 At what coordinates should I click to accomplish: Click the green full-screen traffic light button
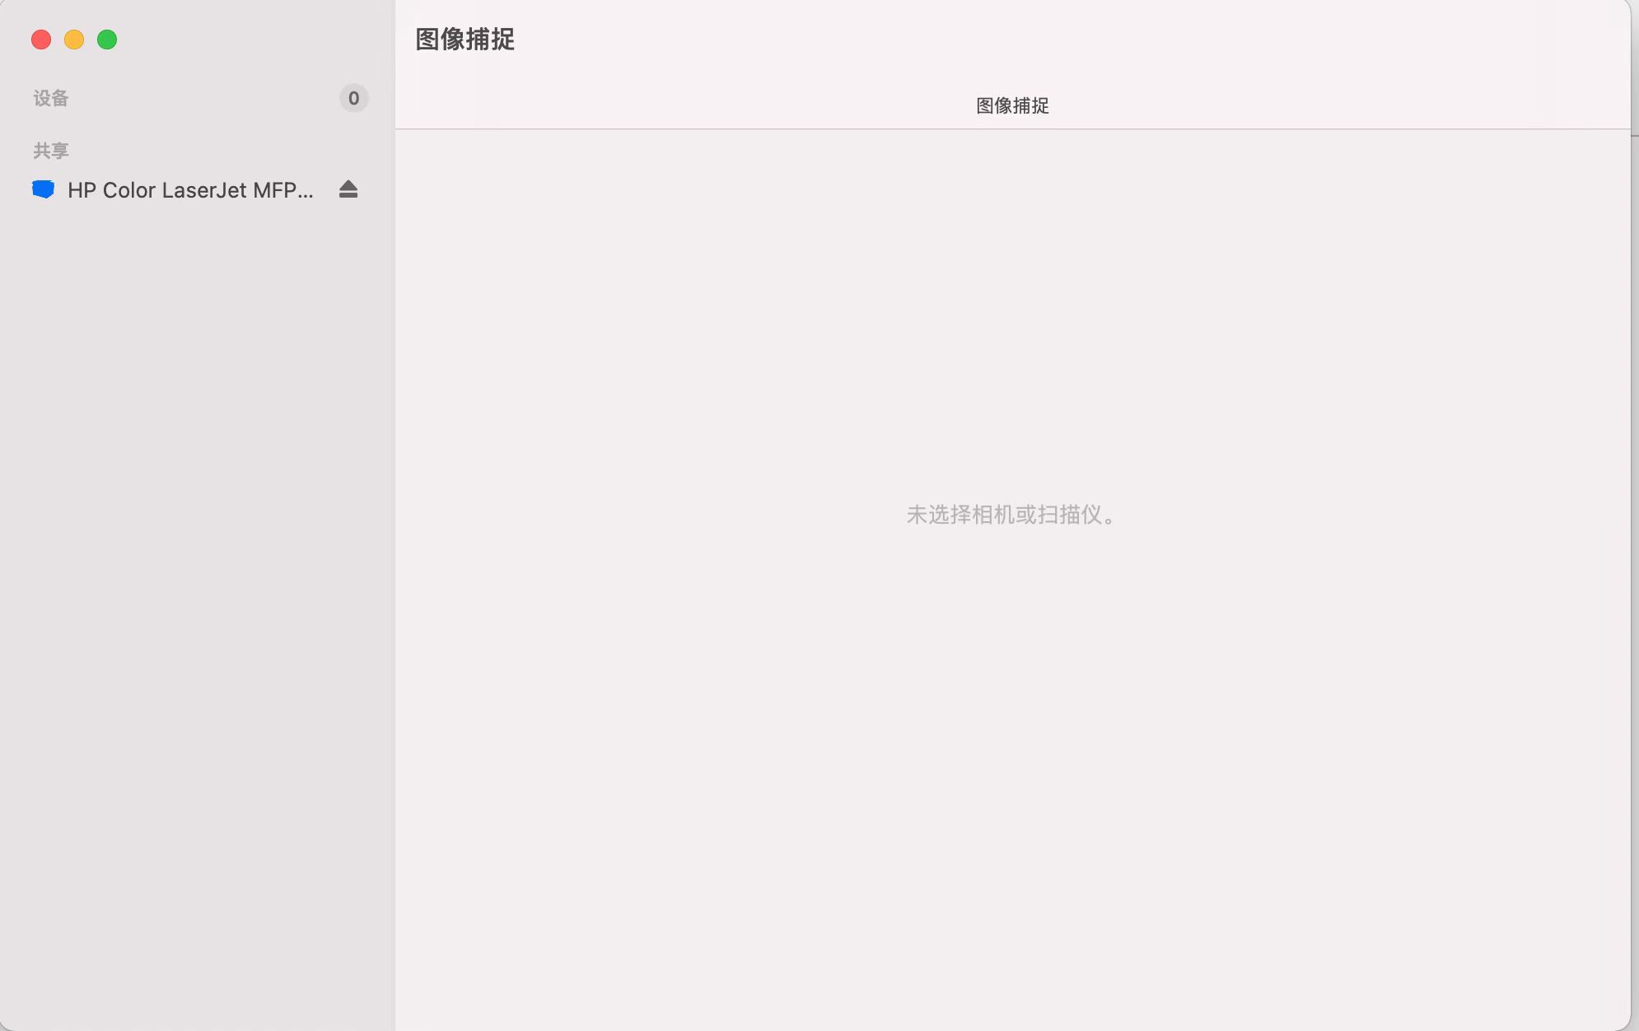click(107, 39)
